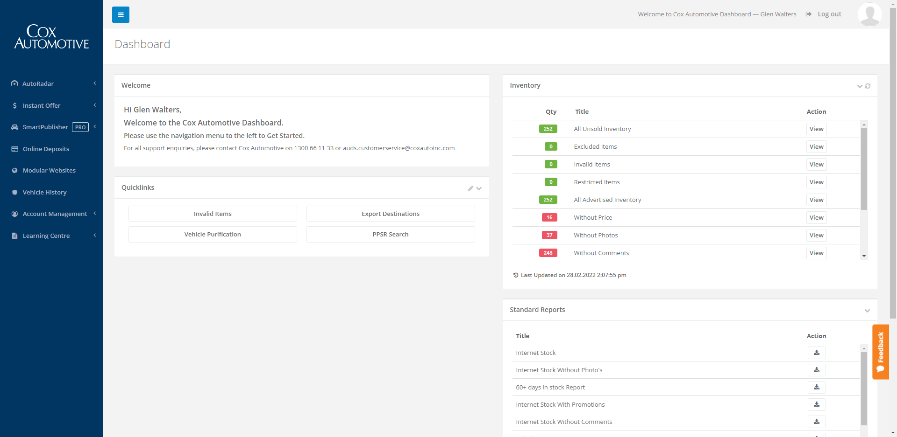Viewport: 897px width, 437px height.
Task: View inventory Without Price
Action: (816, 217)
